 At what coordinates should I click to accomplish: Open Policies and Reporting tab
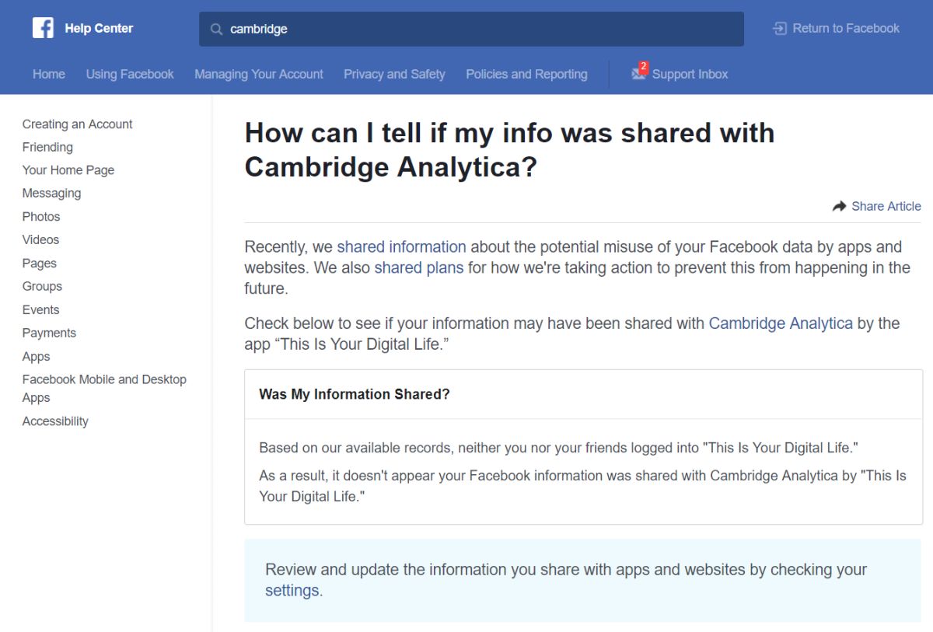(526, 74)
